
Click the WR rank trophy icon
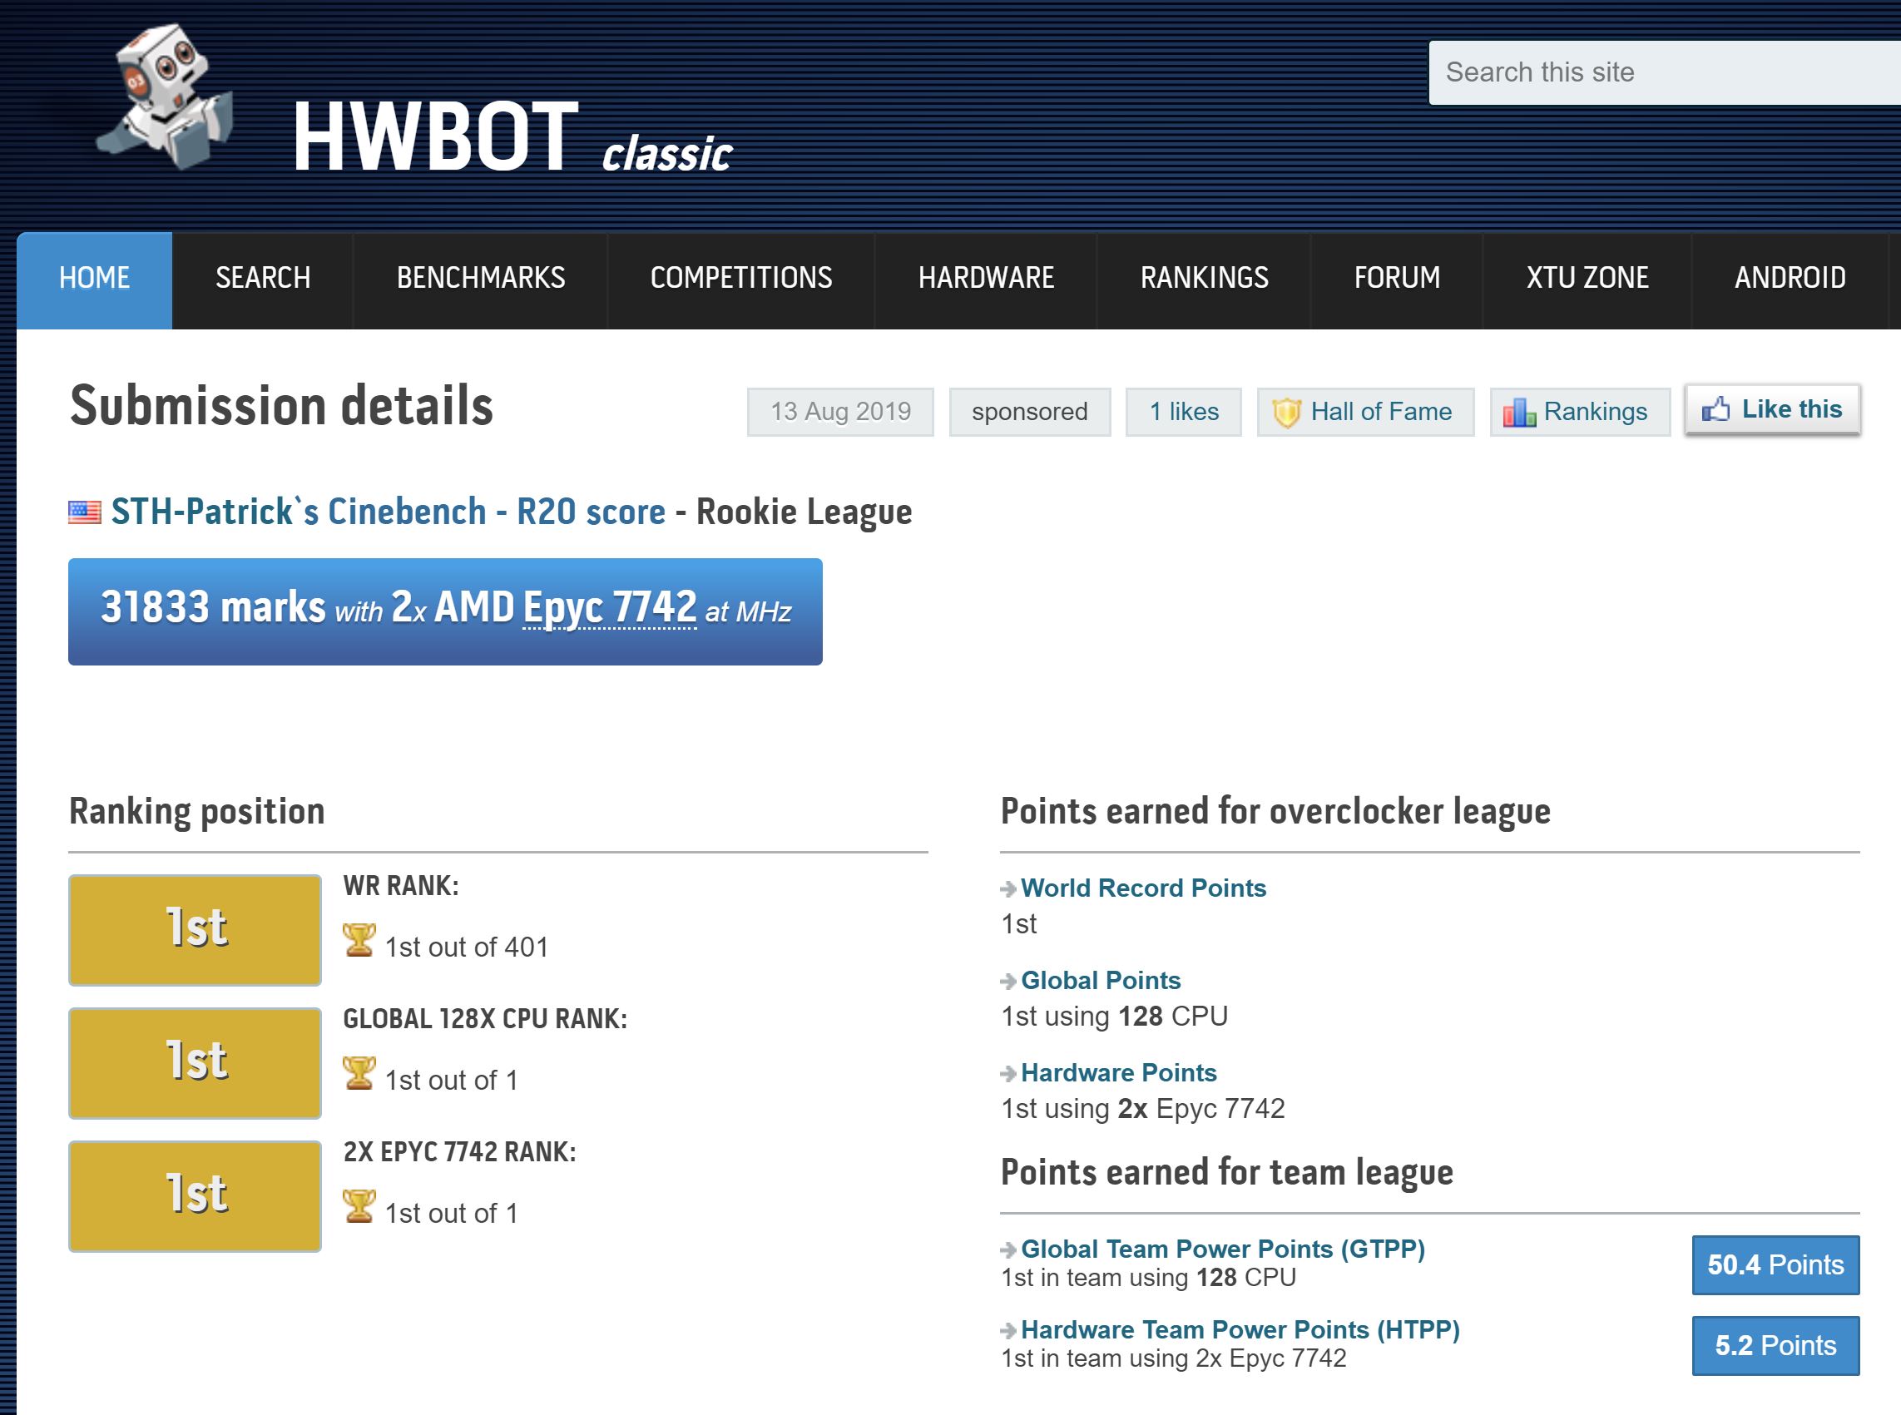[358, 941]
